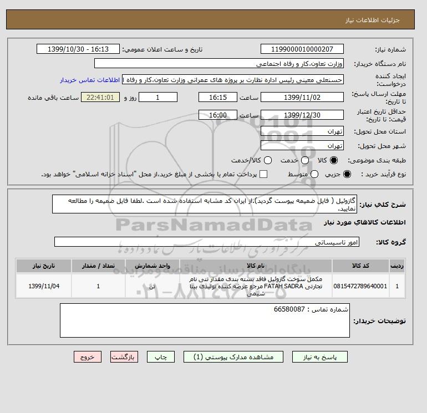Select the کالا radio button
427x413 pixels.
pyautogui.click(x=334, y=160)
